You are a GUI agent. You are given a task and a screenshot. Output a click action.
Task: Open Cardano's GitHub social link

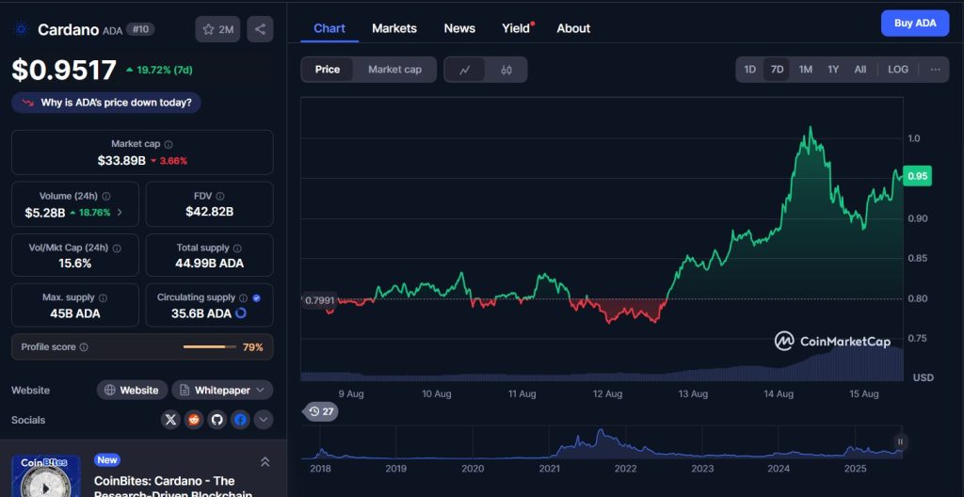tap(217, 420)
